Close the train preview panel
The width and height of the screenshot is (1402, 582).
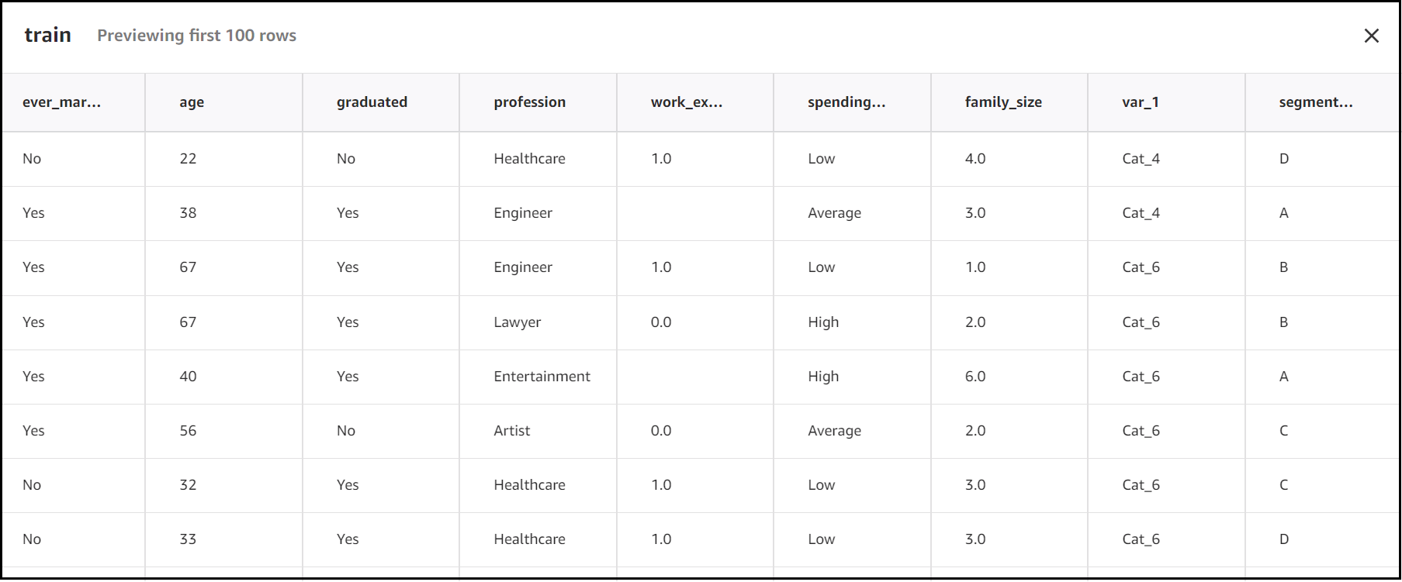tap(1371, 36)
